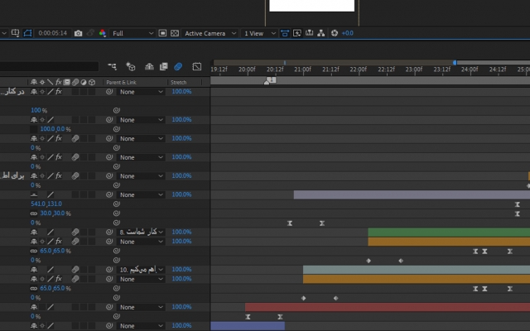
Task: Open the Composition Mini-Flowchart in timeline
Action: pyautogui.click(x=113, y=66)
